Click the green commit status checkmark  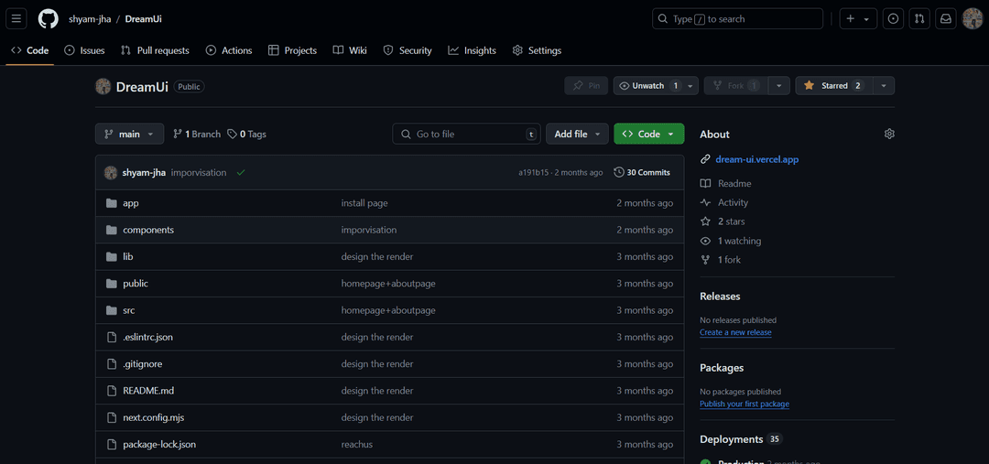point(240,172)
